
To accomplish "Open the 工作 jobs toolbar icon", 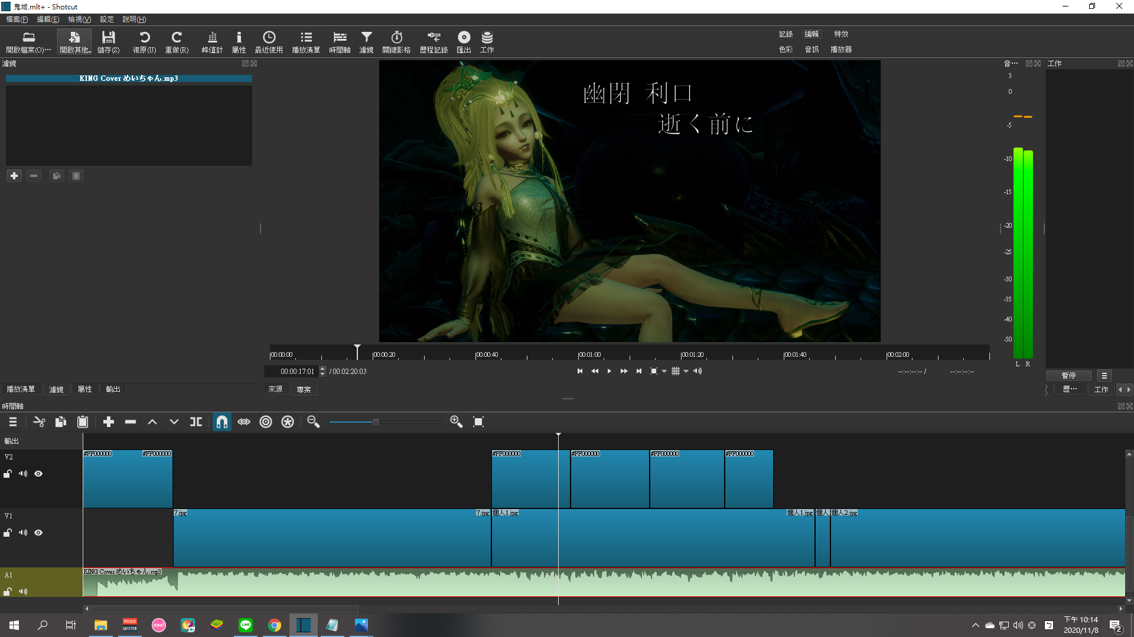I will coord(487,42).
